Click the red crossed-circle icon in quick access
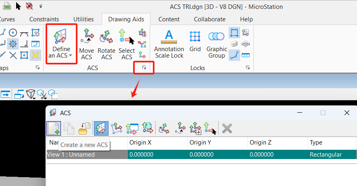Viewport: 357px width, 186px height. pyautogui.click(x=29, y=6)
